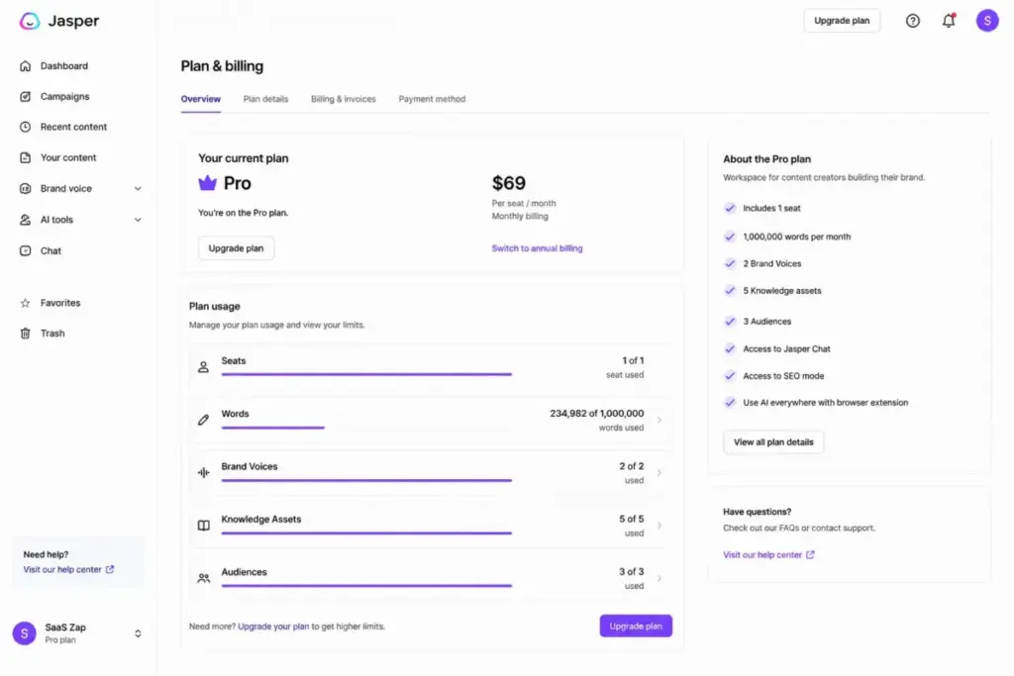Image resolution: width=1014 pixels, height=676 pixels.
Task: Open Knowledge Assets usage details chevron
Action: [x=659, y=526]
